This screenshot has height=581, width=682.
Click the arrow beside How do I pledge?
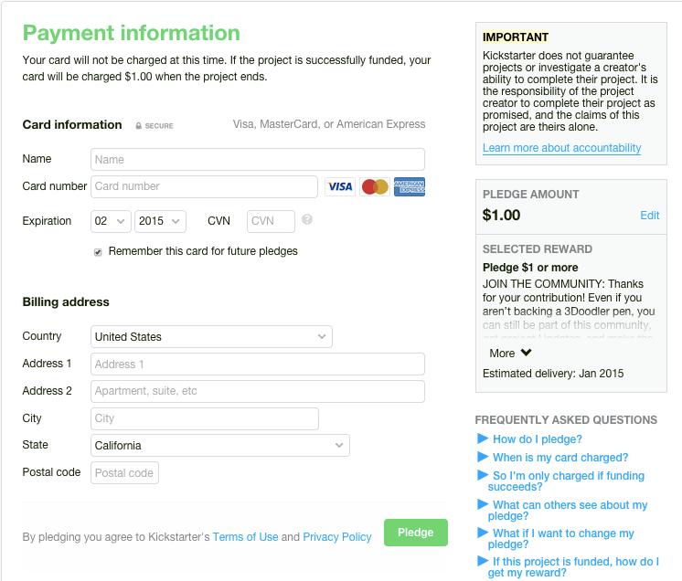click(483, 439)
